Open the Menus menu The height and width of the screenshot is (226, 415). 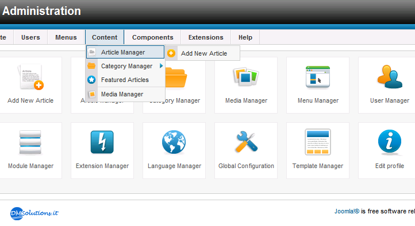point(66,37)
